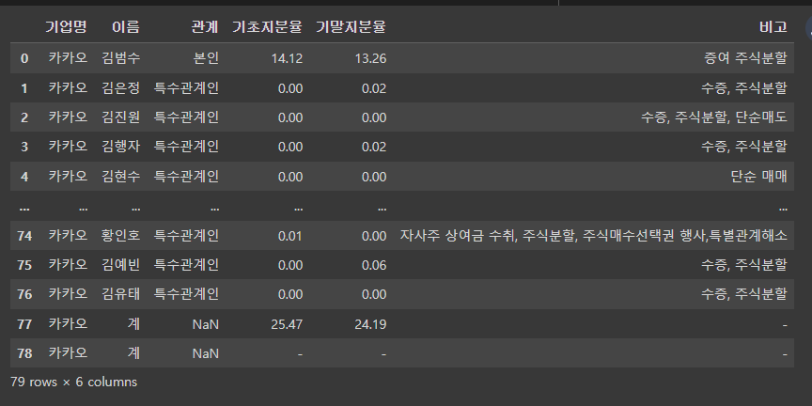This screenshot has height=406, width=812.
Task: Select 특수관계인 in the 김현수 row
Action: pos(186,176)
